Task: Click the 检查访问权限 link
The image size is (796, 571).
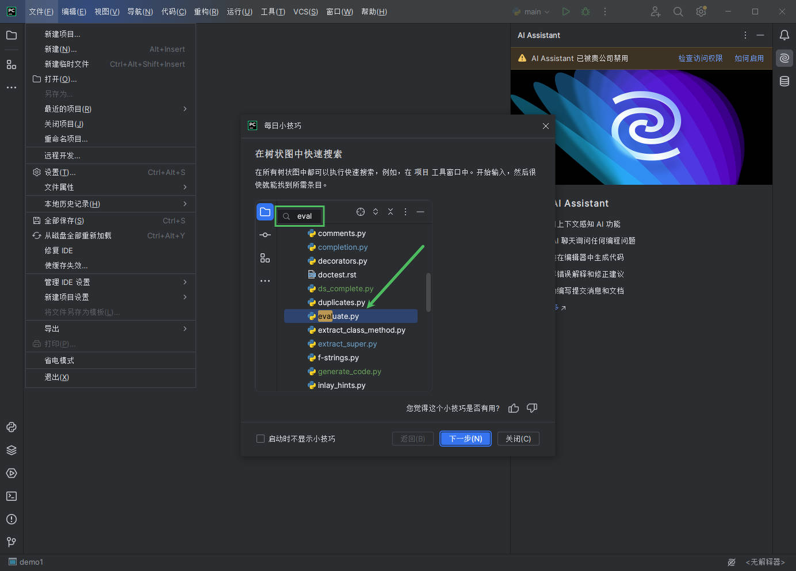Action: [700, 58]
